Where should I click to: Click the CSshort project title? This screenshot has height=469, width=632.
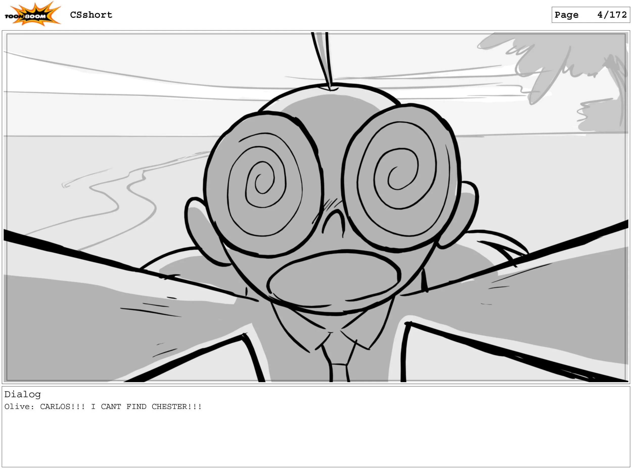[x=91, y=15]
